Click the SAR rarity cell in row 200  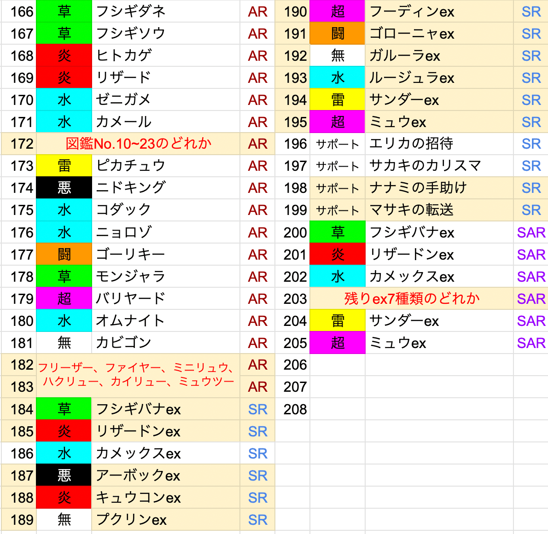pyautogui.click(x=531, y=232)
